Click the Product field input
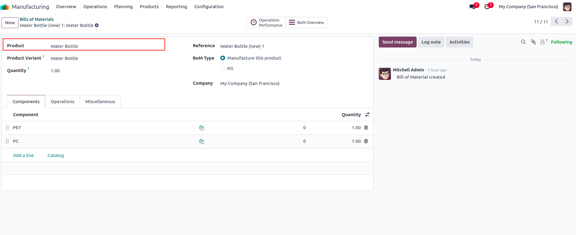 106,46
